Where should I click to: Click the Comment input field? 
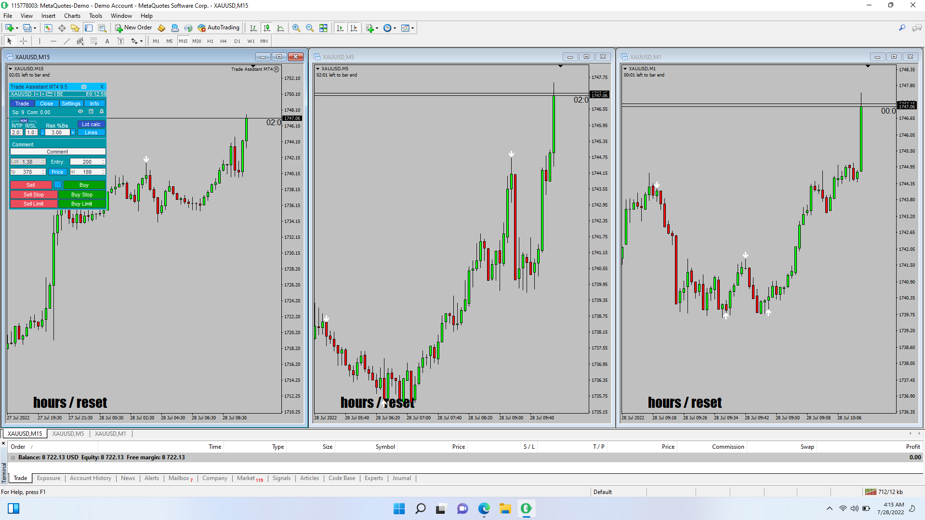pos(58,152)
